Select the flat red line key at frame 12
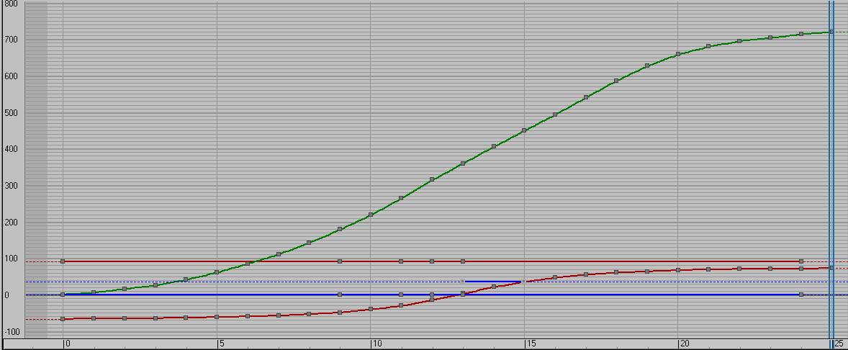The width and height of the screenshot is (848, 350). coord(432,261)
